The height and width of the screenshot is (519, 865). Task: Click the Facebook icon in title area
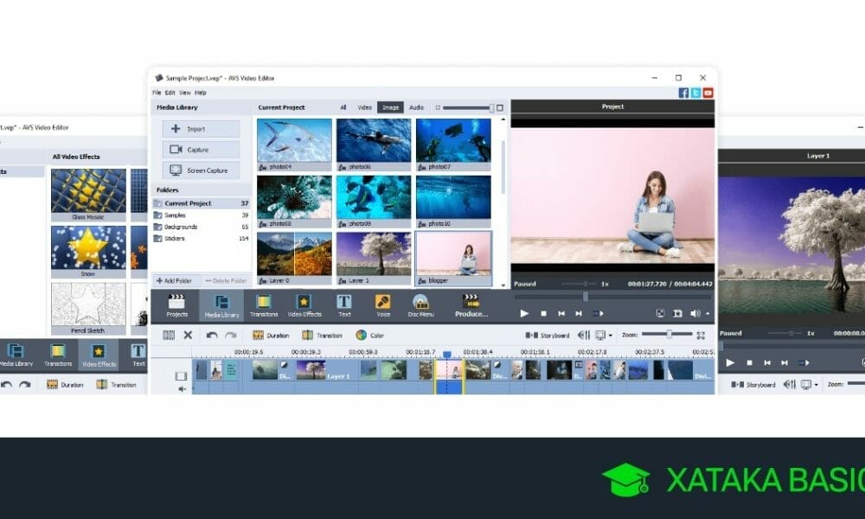pyautogui.click(x=683, y=93)
